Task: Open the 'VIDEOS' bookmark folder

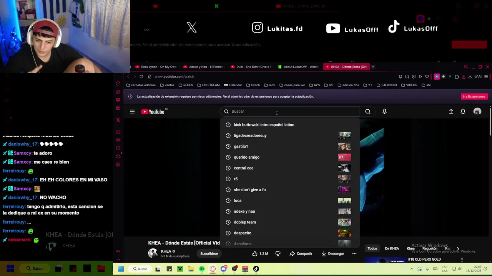Action: point(409,85)
